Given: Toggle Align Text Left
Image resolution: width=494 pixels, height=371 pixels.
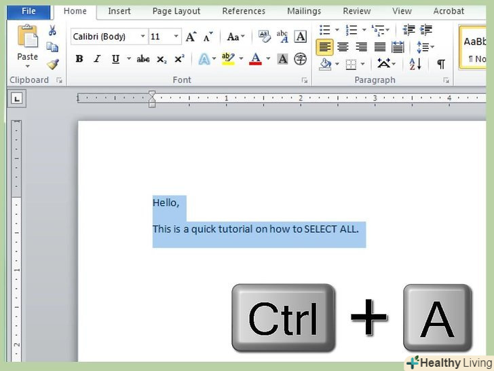Looking at the screenshot, I should click(x=324, y=47).
